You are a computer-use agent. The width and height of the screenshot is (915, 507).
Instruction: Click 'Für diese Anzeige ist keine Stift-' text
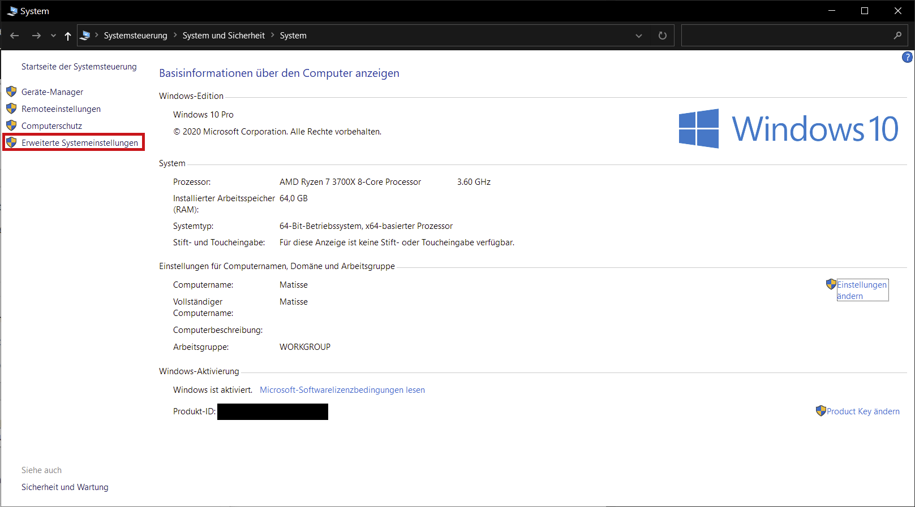(339, 242)
